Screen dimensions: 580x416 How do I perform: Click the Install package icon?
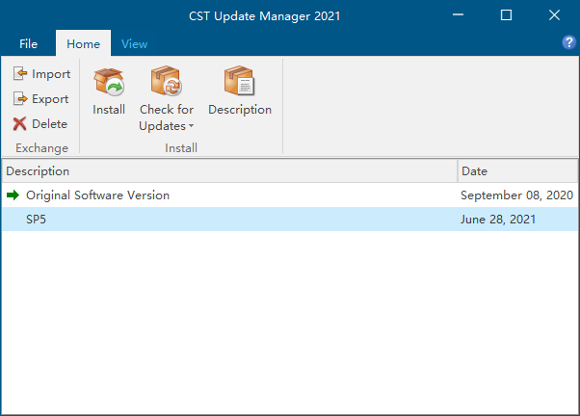pos(109,82)
